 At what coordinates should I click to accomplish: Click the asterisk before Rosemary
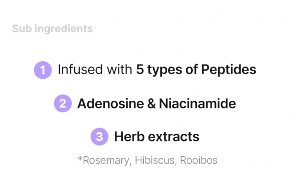(x=80, y=159)
